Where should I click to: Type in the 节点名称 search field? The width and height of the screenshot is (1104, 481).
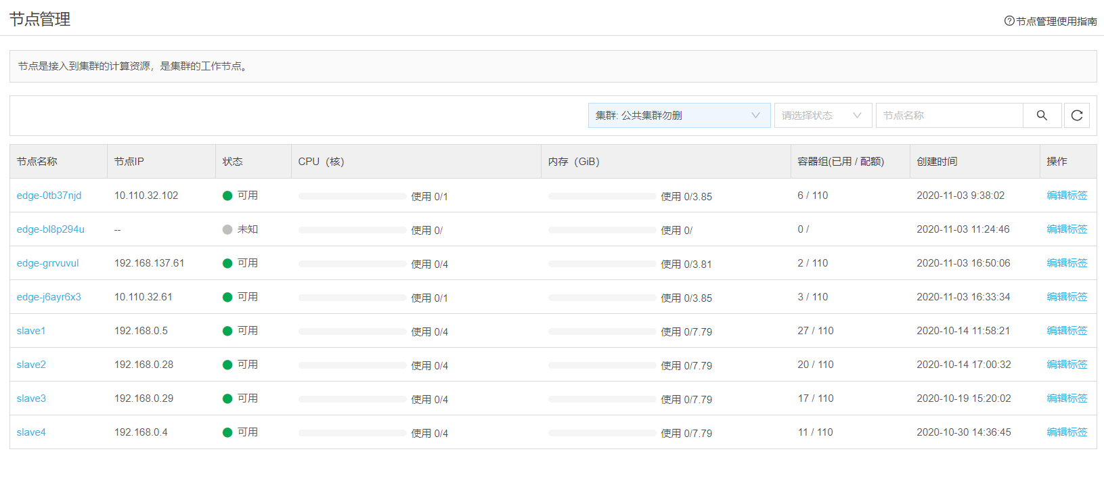pyautogui.click(x=949, y=116)
